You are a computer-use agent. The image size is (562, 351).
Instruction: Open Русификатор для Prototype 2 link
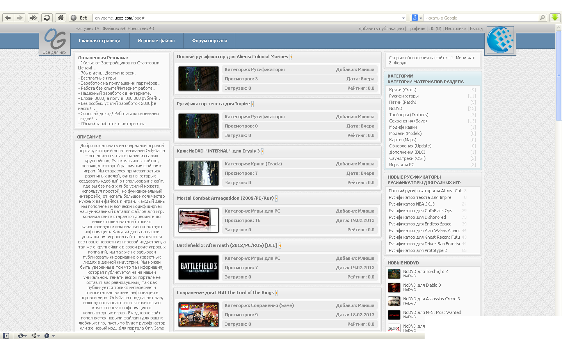pos(418,250)
